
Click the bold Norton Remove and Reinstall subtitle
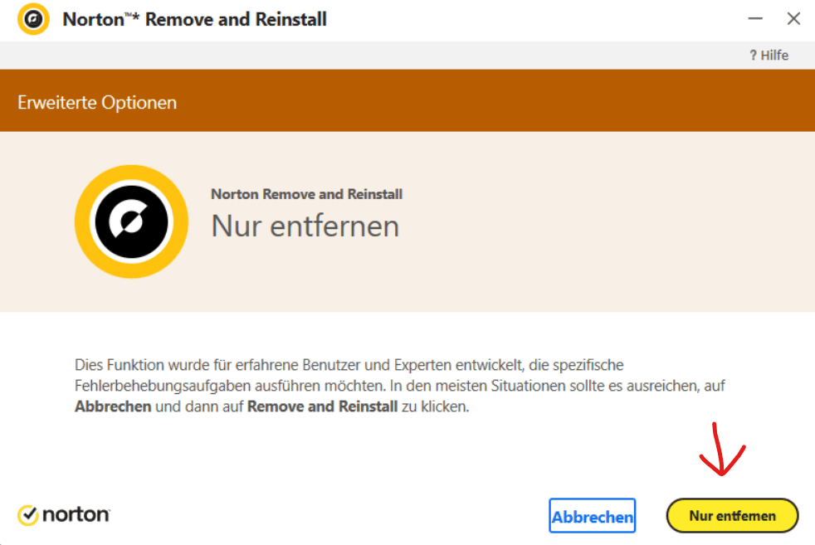point(307,194)
